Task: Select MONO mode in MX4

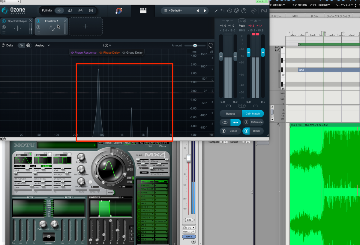Action: [x=108, y=143]
